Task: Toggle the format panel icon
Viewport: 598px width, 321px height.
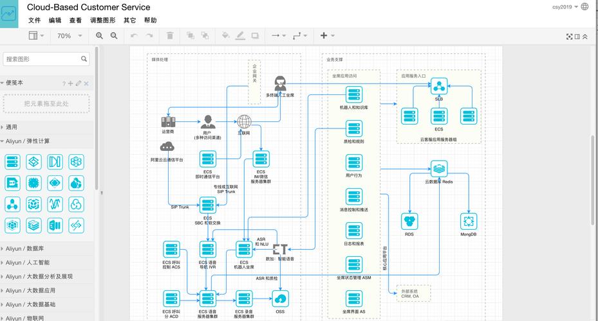Action: tap(577, 37)
